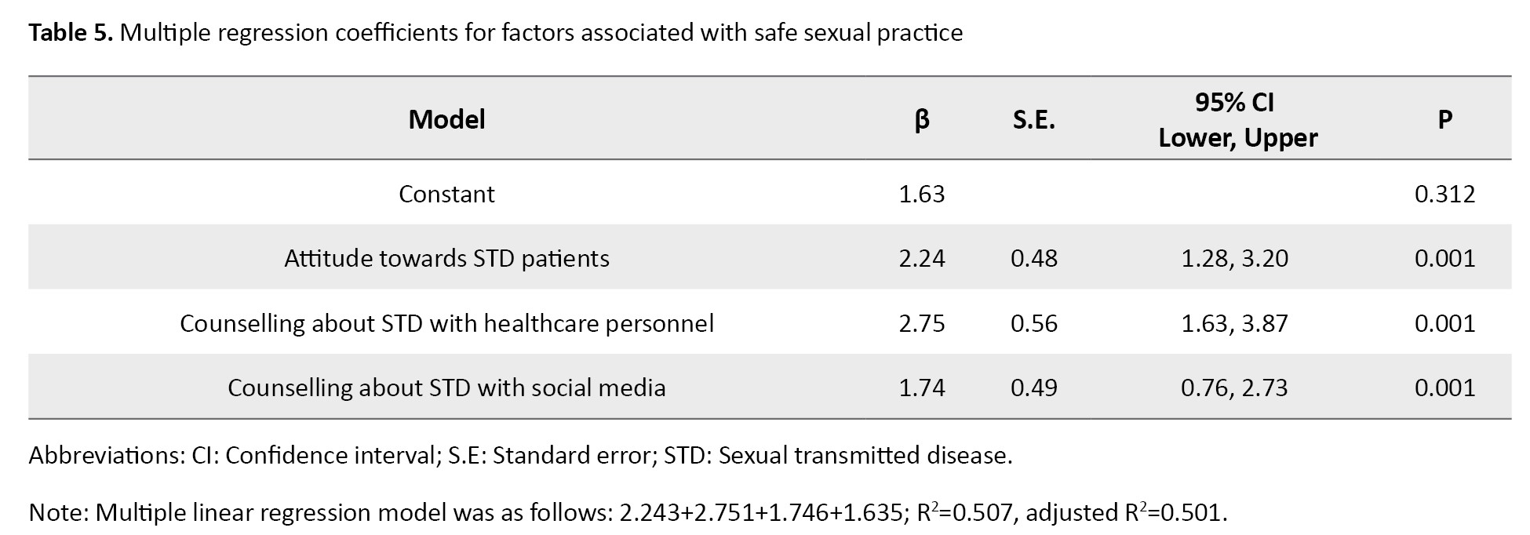Click the β column header
This screenshot has width=1530, height=535.
922,120
